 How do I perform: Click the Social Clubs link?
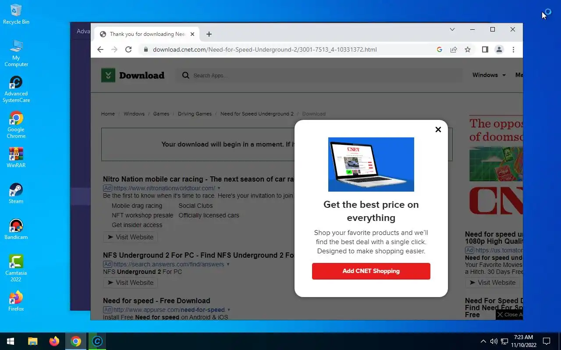point(195,206)
